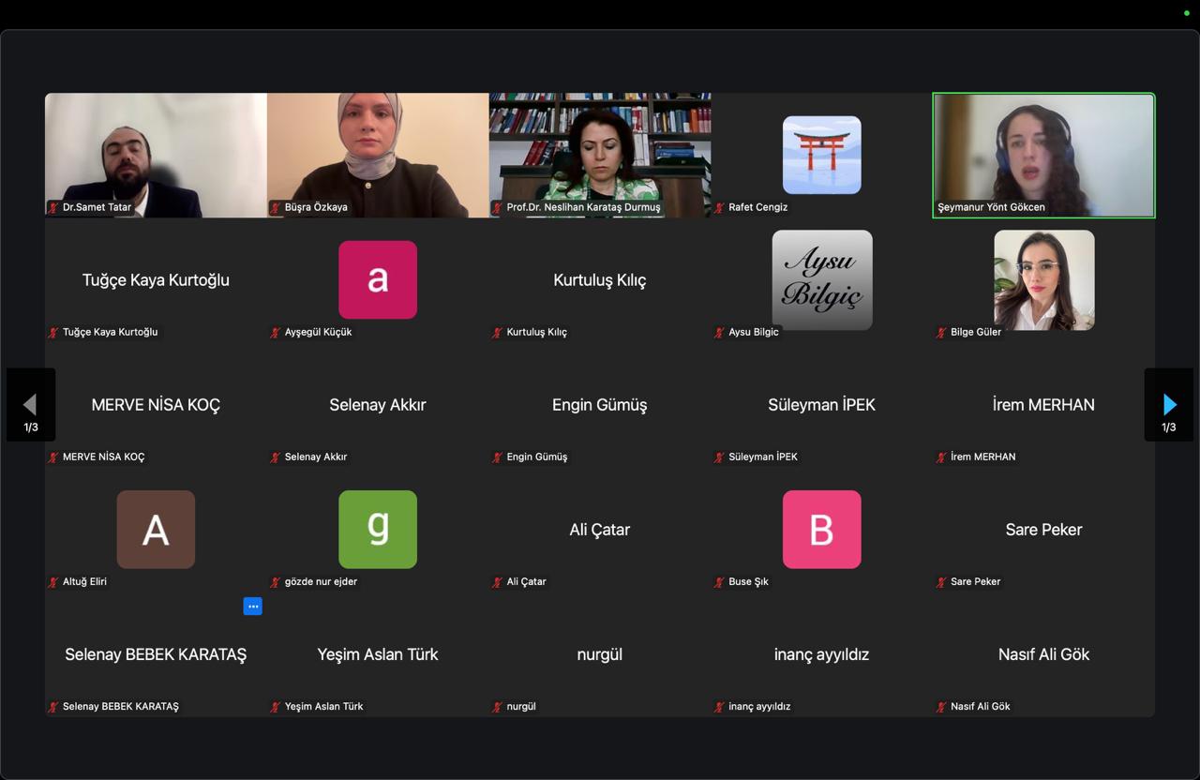The height and width of the screenshot is (780, 1200).
Task: Click the mute indicator next to Kurtuluş Kılıç
Action: click(497, 332)
